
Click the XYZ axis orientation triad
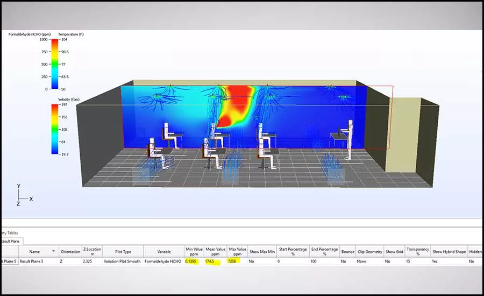pos(24,195)
